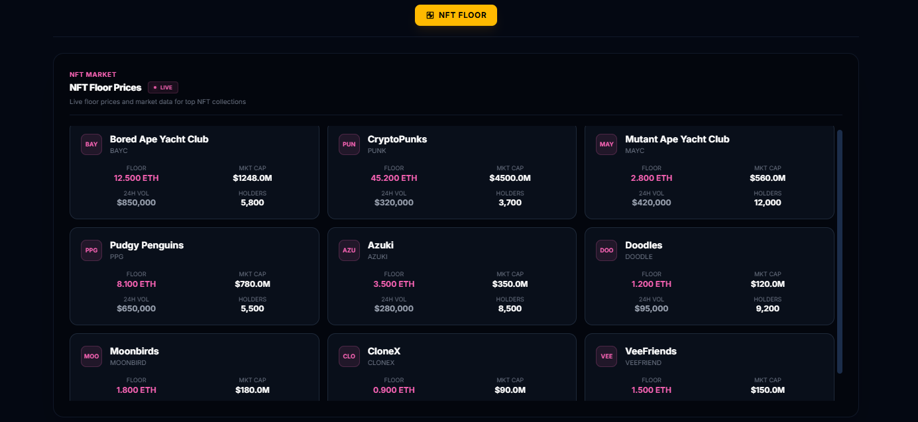Image resolution: width=918 pixels, height=422 pixels.
Task: Click the NFT Floor Prices heading
Action: 105,87
